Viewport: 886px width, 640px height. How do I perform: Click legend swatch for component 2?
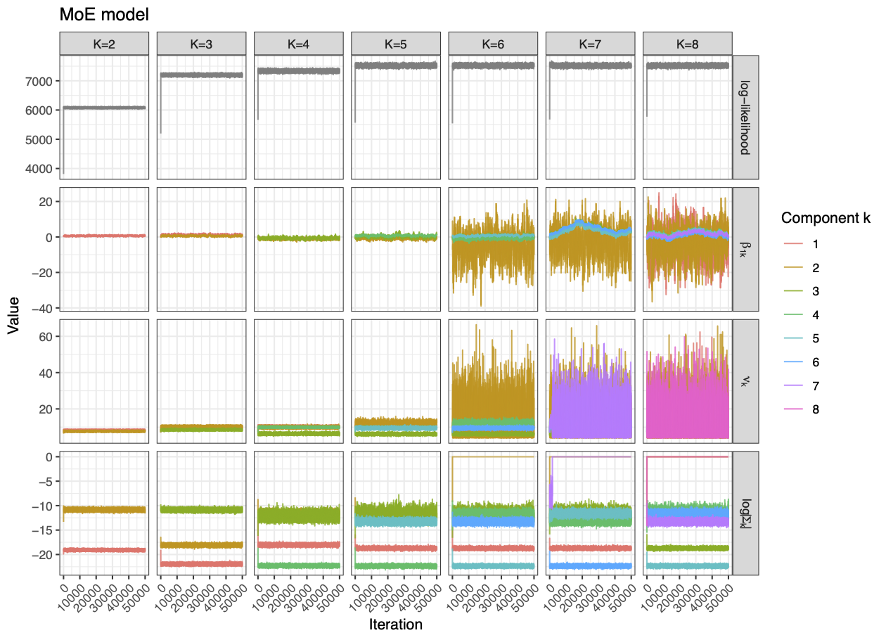click(x=793, y=268)
